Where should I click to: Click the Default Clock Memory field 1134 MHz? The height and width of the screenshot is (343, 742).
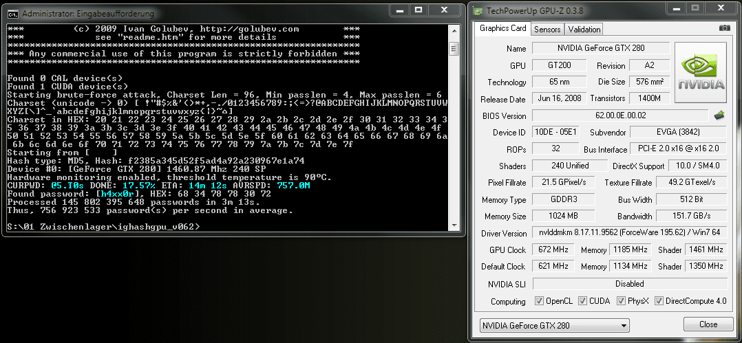[630, 266]
